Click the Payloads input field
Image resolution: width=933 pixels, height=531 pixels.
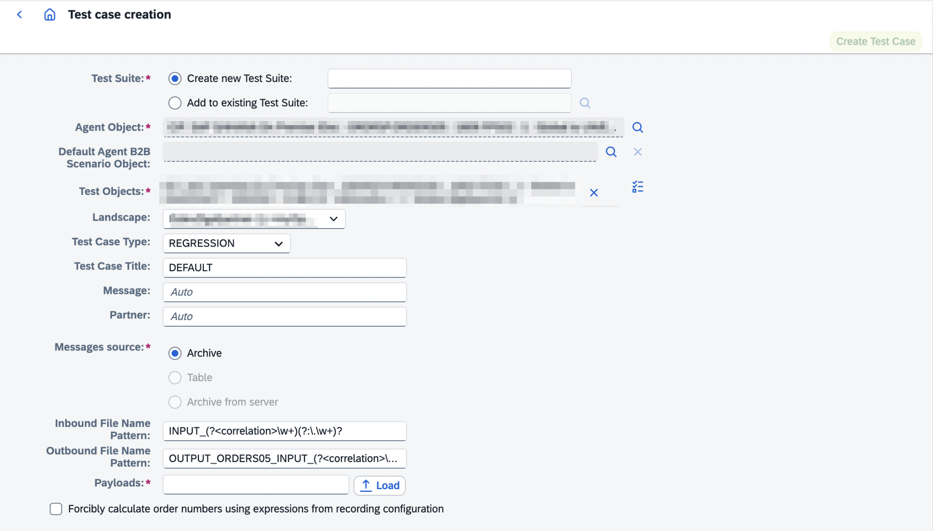(256, 485)
